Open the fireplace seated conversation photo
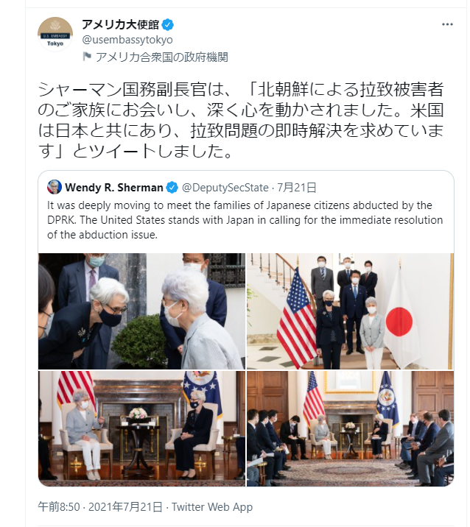The width and height of the screenshot is (470, 527). pyautogui.click(x=141, y=428)
